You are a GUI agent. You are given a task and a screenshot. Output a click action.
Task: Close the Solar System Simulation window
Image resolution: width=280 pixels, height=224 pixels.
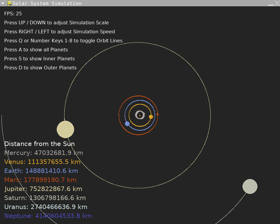tap(277, 3)
